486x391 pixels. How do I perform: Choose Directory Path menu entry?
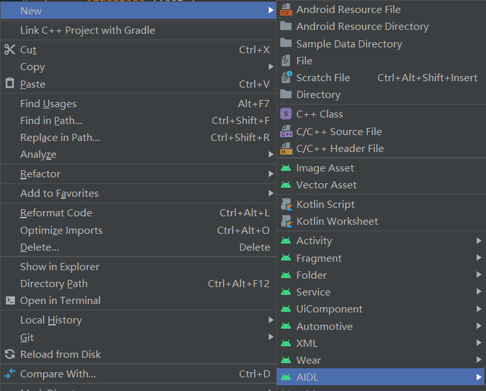138,283
